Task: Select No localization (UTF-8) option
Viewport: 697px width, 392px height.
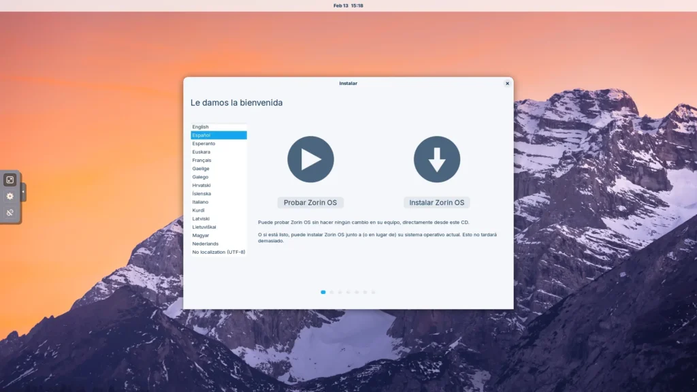Action: (x=218, y=252)
